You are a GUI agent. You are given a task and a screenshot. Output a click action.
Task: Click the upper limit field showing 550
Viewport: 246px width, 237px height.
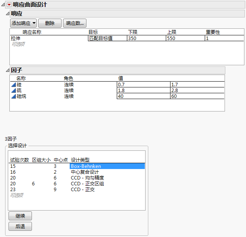click(x=185, y=38)
